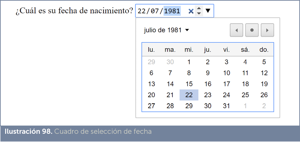Clear the date with the X icon
The height and width of the screenshot is (142, 300).
tap(191, 11)
